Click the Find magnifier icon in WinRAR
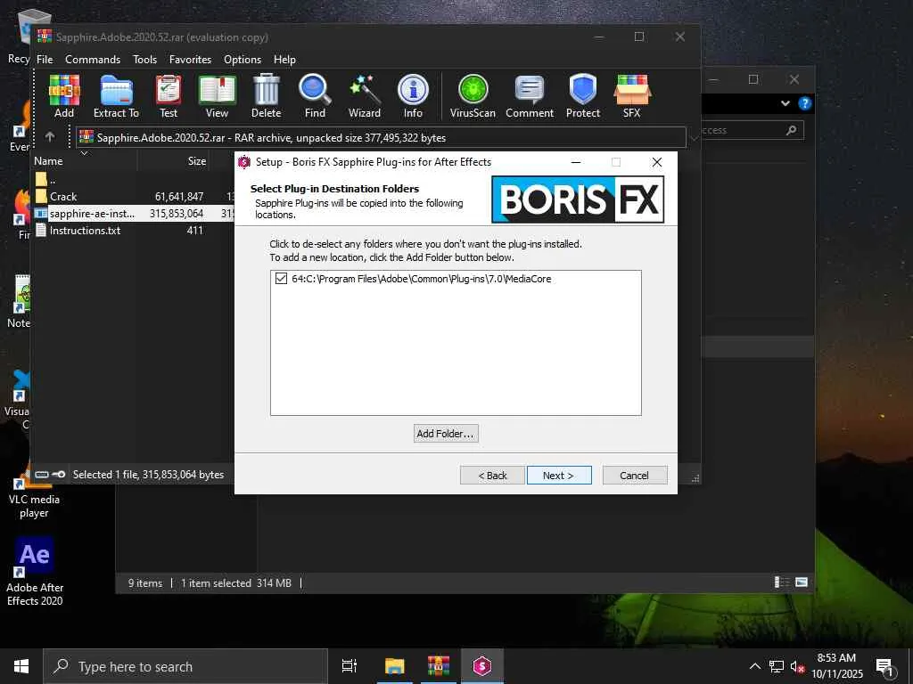This screenshot has width=913, height=684. tap(315, 96)
